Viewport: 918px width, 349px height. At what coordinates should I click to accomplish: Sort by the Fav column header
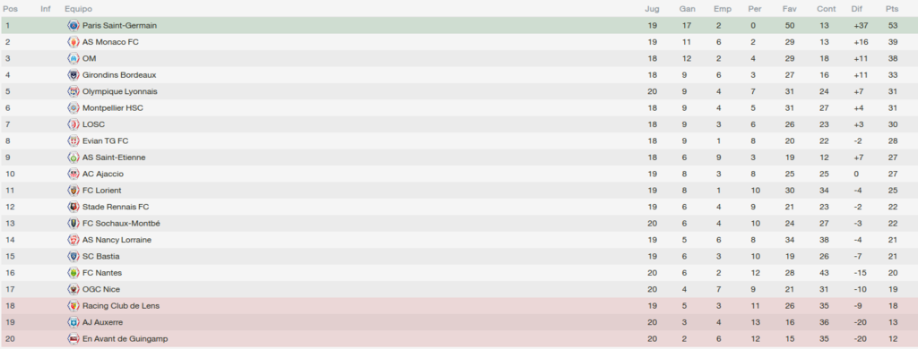[x=789, y=9]
